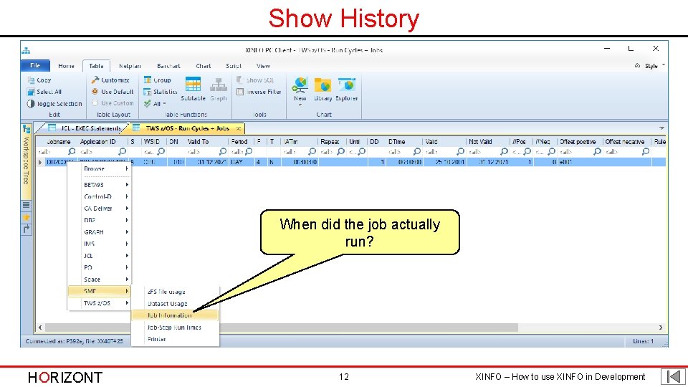Switch to the View ribbon tab
The height and width of the screenshot is (387, 688).
pyautogui.click(x=263, y=66)
